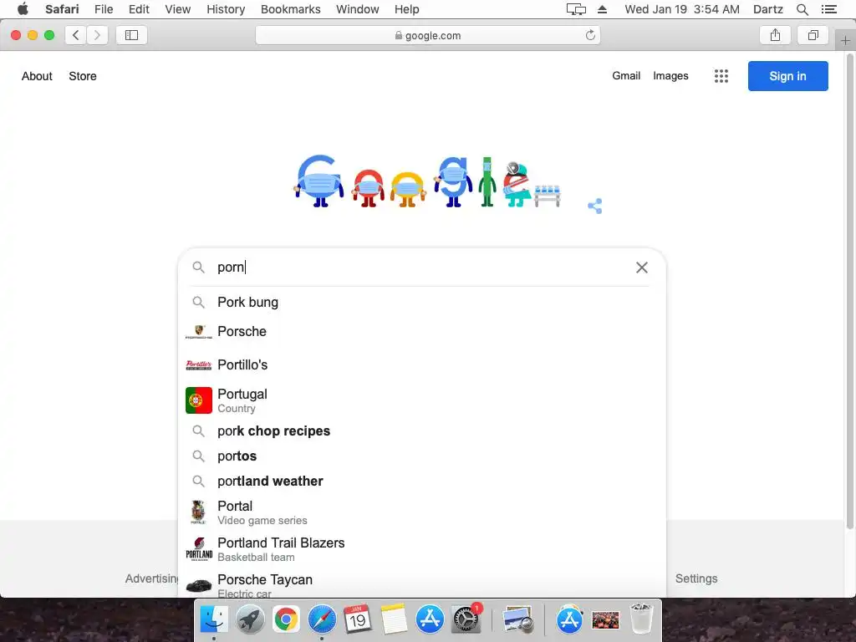This screenshot has width=856, height=642.
Task: Click the magnifier icon in the search box
Action: point(199,267)
